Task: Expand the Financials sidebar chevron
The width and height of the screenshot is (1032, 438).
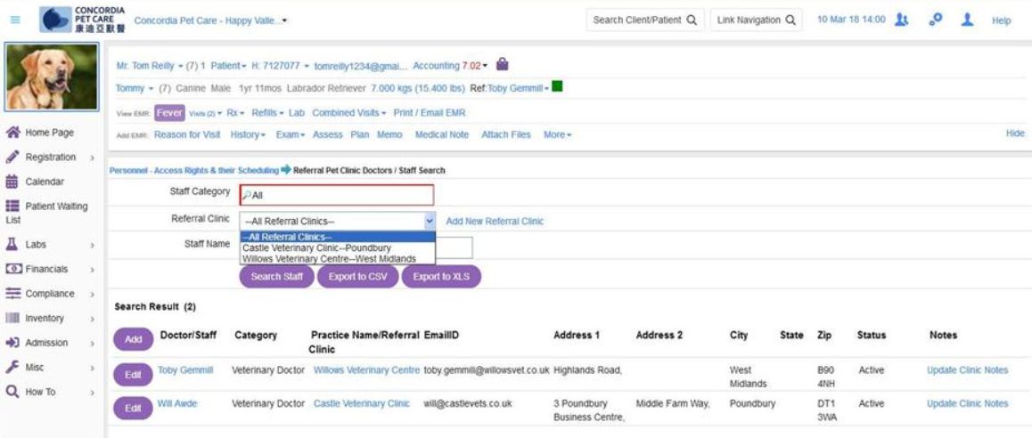Action: pyautogui.click(x=92, y=270)
